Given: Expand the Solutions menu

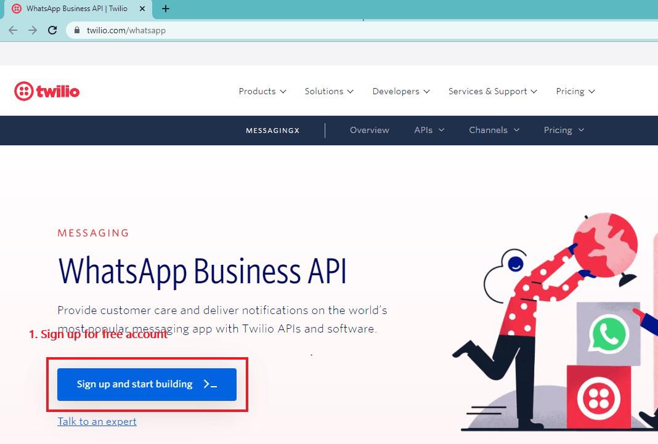Looking at the screenshot, I should point(329,91).
